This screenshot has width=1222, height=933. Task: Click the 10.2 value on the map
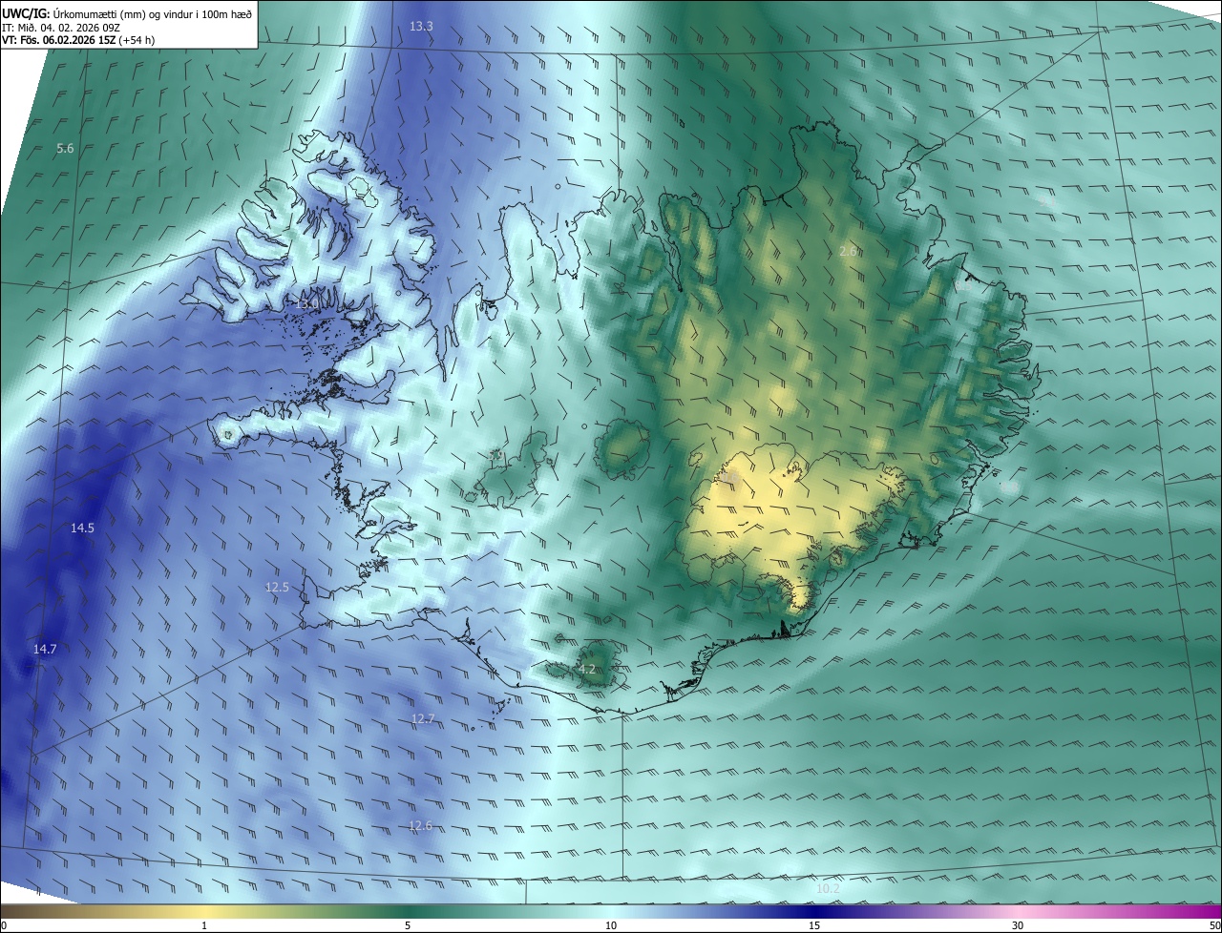(x=828, y=888)
